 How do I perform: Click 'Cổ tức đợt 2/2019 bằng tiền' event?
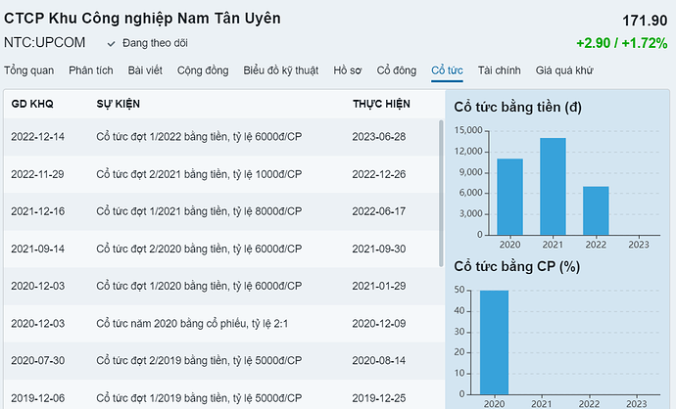point(199,360)
